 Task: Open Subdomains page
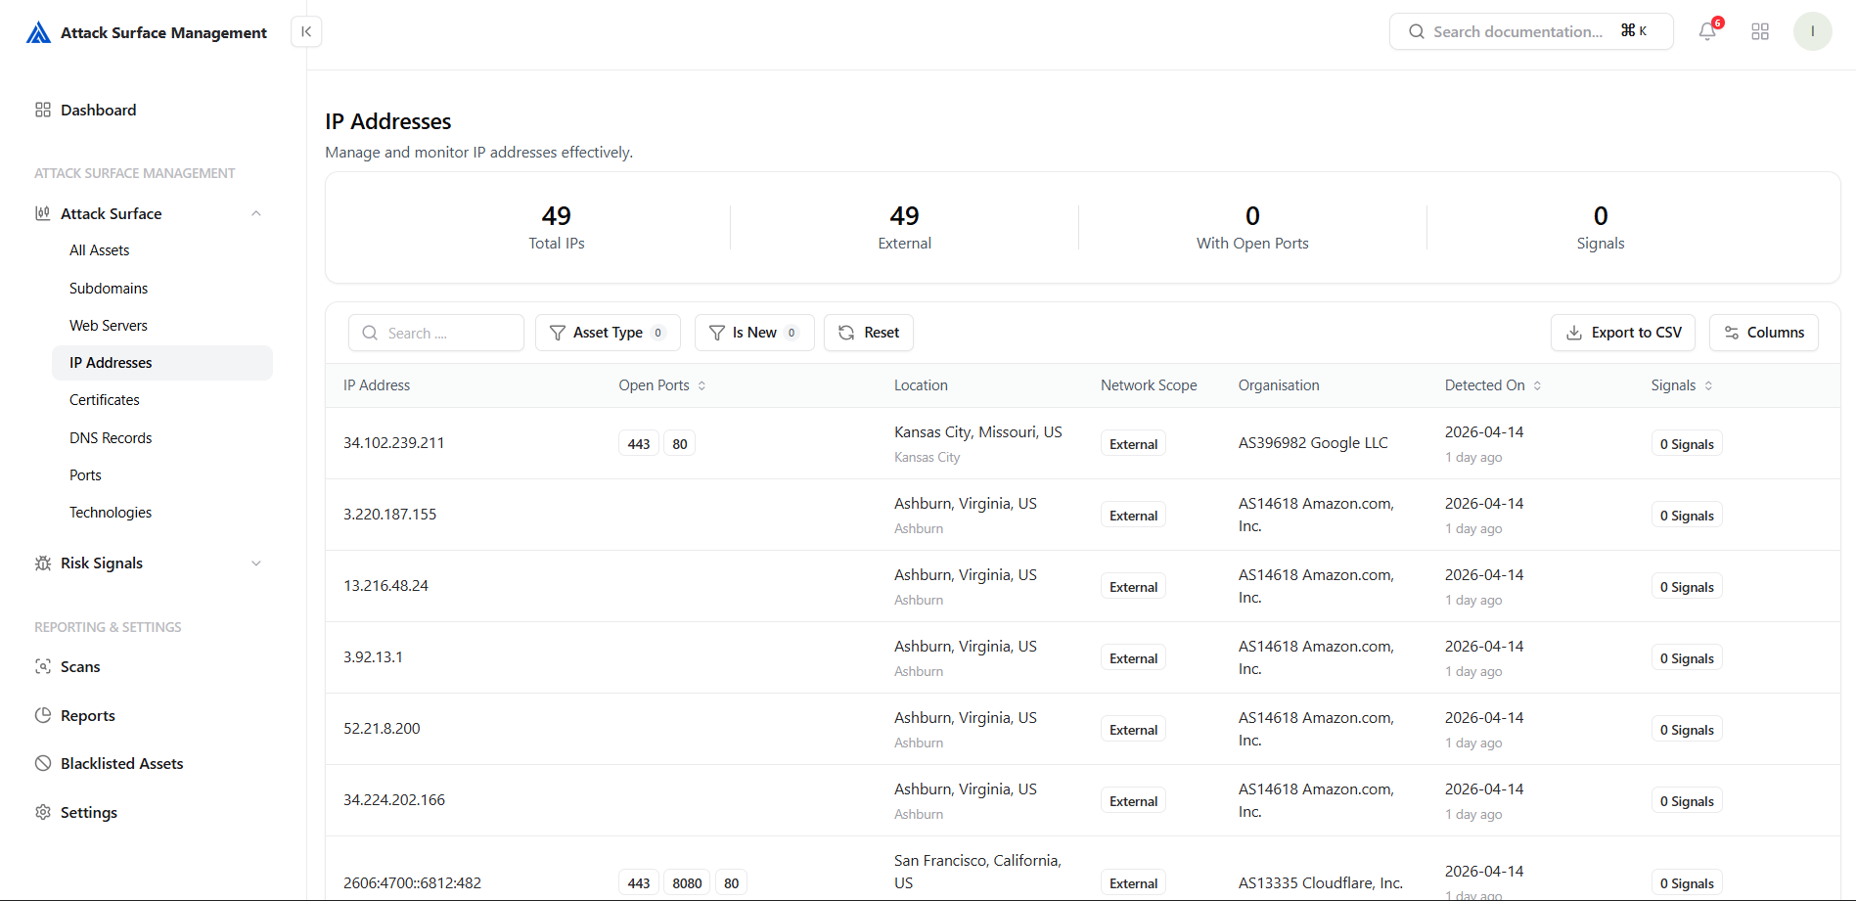click(109, 289)
